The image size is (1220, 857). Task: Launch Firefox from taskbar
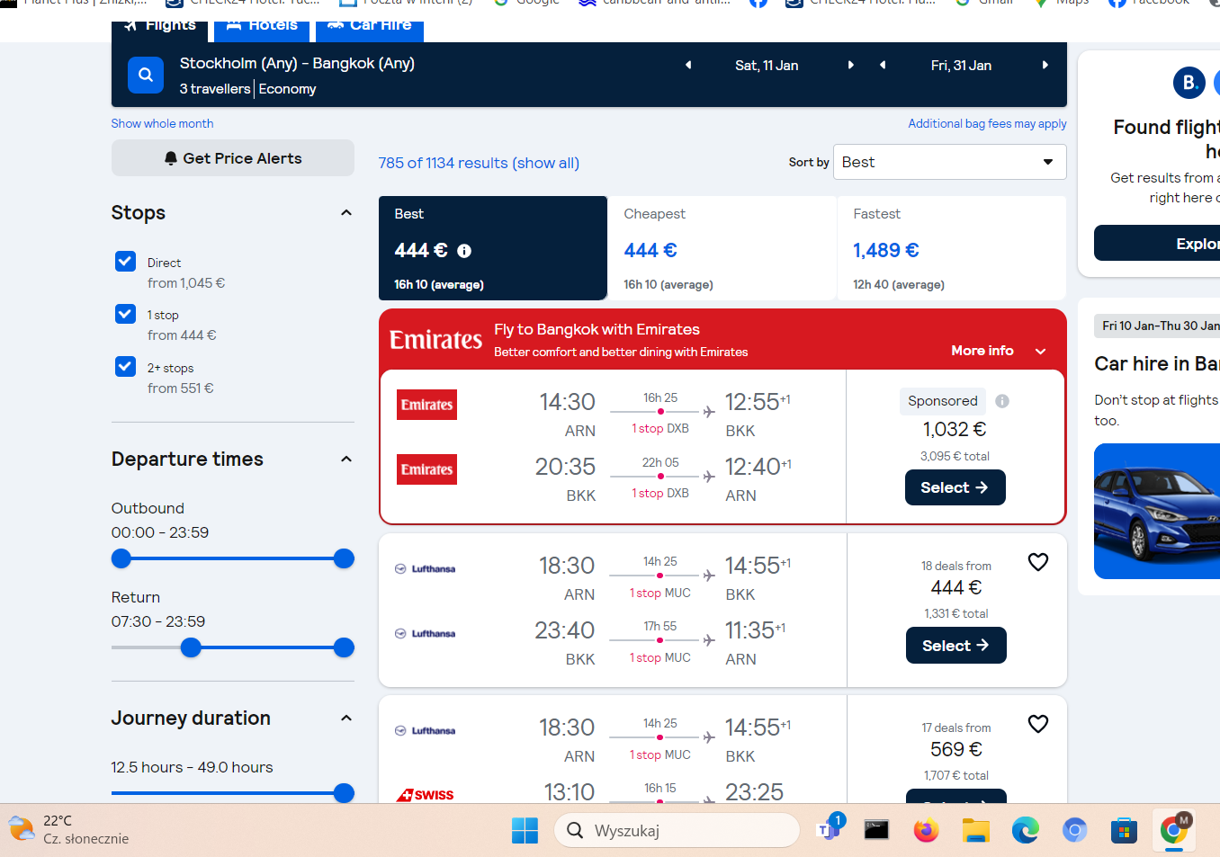coord(926,830)
